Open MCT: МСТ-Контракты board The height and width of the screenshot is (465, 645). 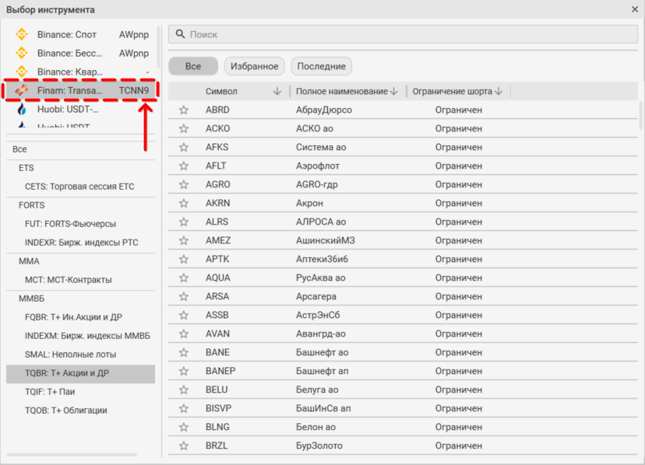pyautogui.click(x=69, y=280)
